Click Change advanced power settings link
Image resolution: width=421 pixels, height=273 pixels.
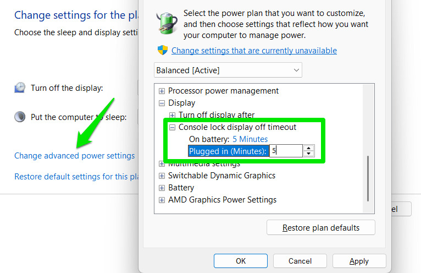(74, 156)
